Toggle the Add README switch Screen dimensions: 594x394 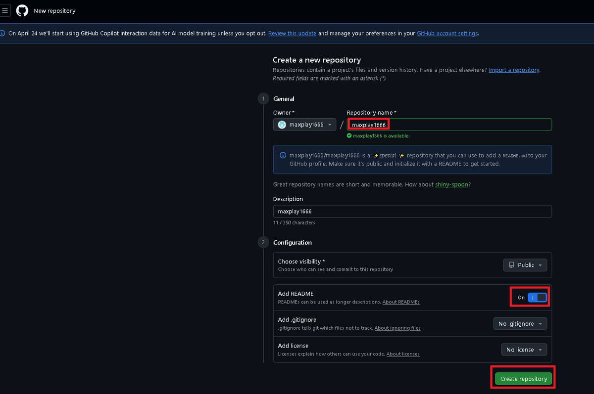[537, 298]
